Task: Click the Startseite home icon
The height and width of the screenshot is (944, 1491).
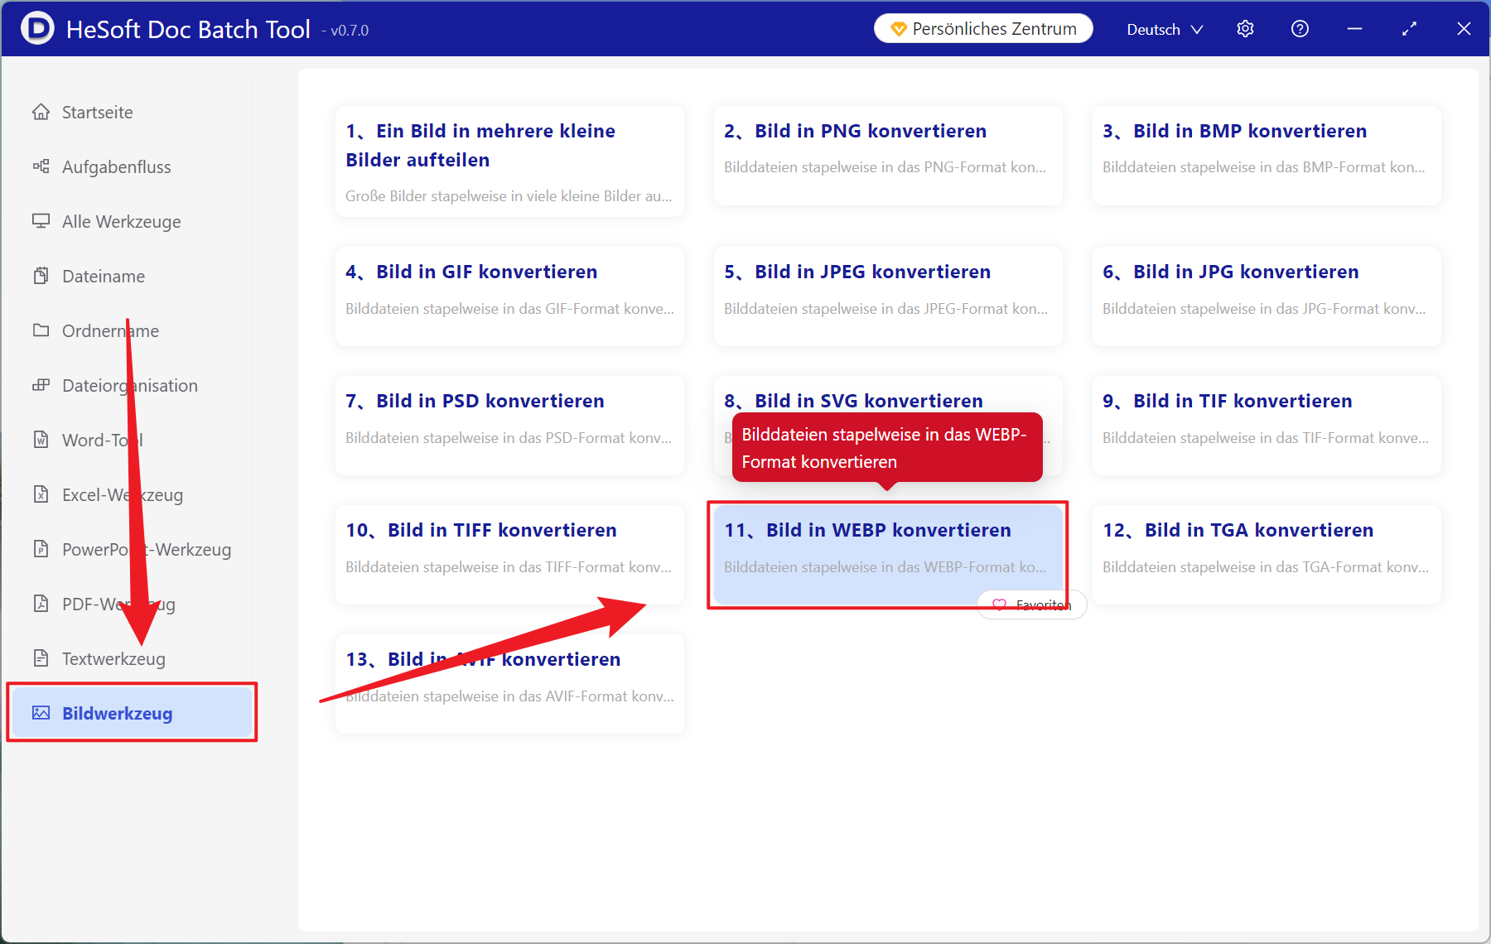Action: click(x=41, y=112)
